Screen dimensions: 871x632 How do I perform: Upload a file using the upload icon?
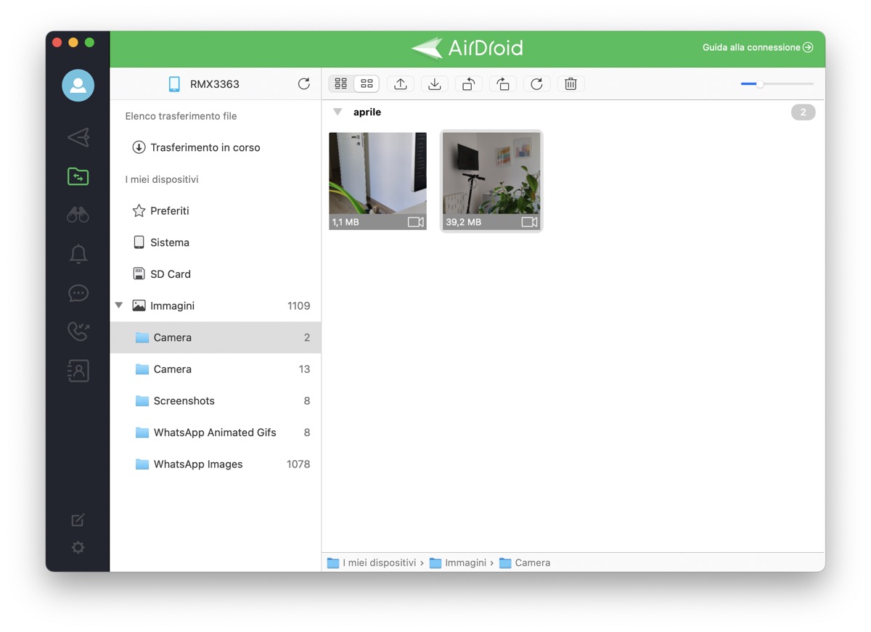click(400, 83)
